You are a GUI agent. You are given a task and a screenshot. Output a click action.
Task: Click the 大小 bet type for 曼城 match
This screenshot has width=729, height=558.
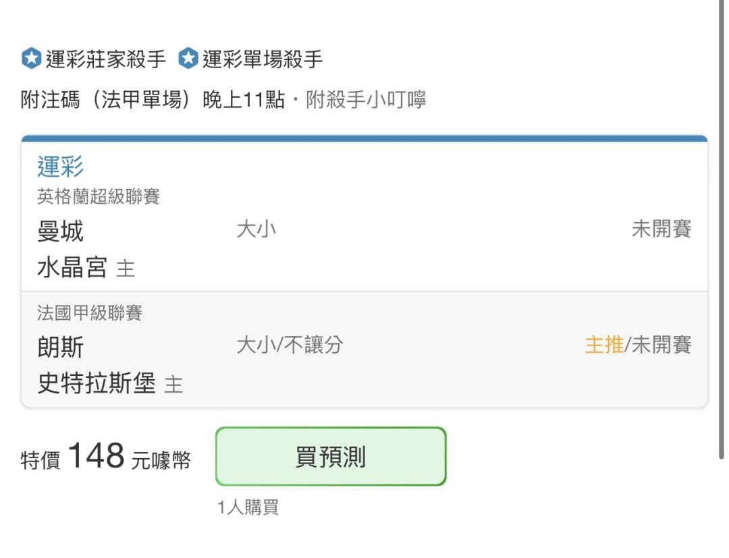pyautogui.click(x=256, y=229)
